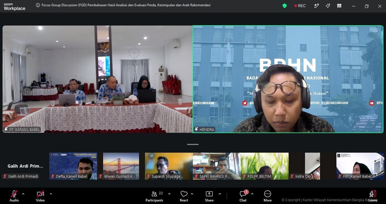This screenshot has height=204, width=386.
Task: Click muted mic icon on Galih Ardi Primadi
Action: [5, 176]
